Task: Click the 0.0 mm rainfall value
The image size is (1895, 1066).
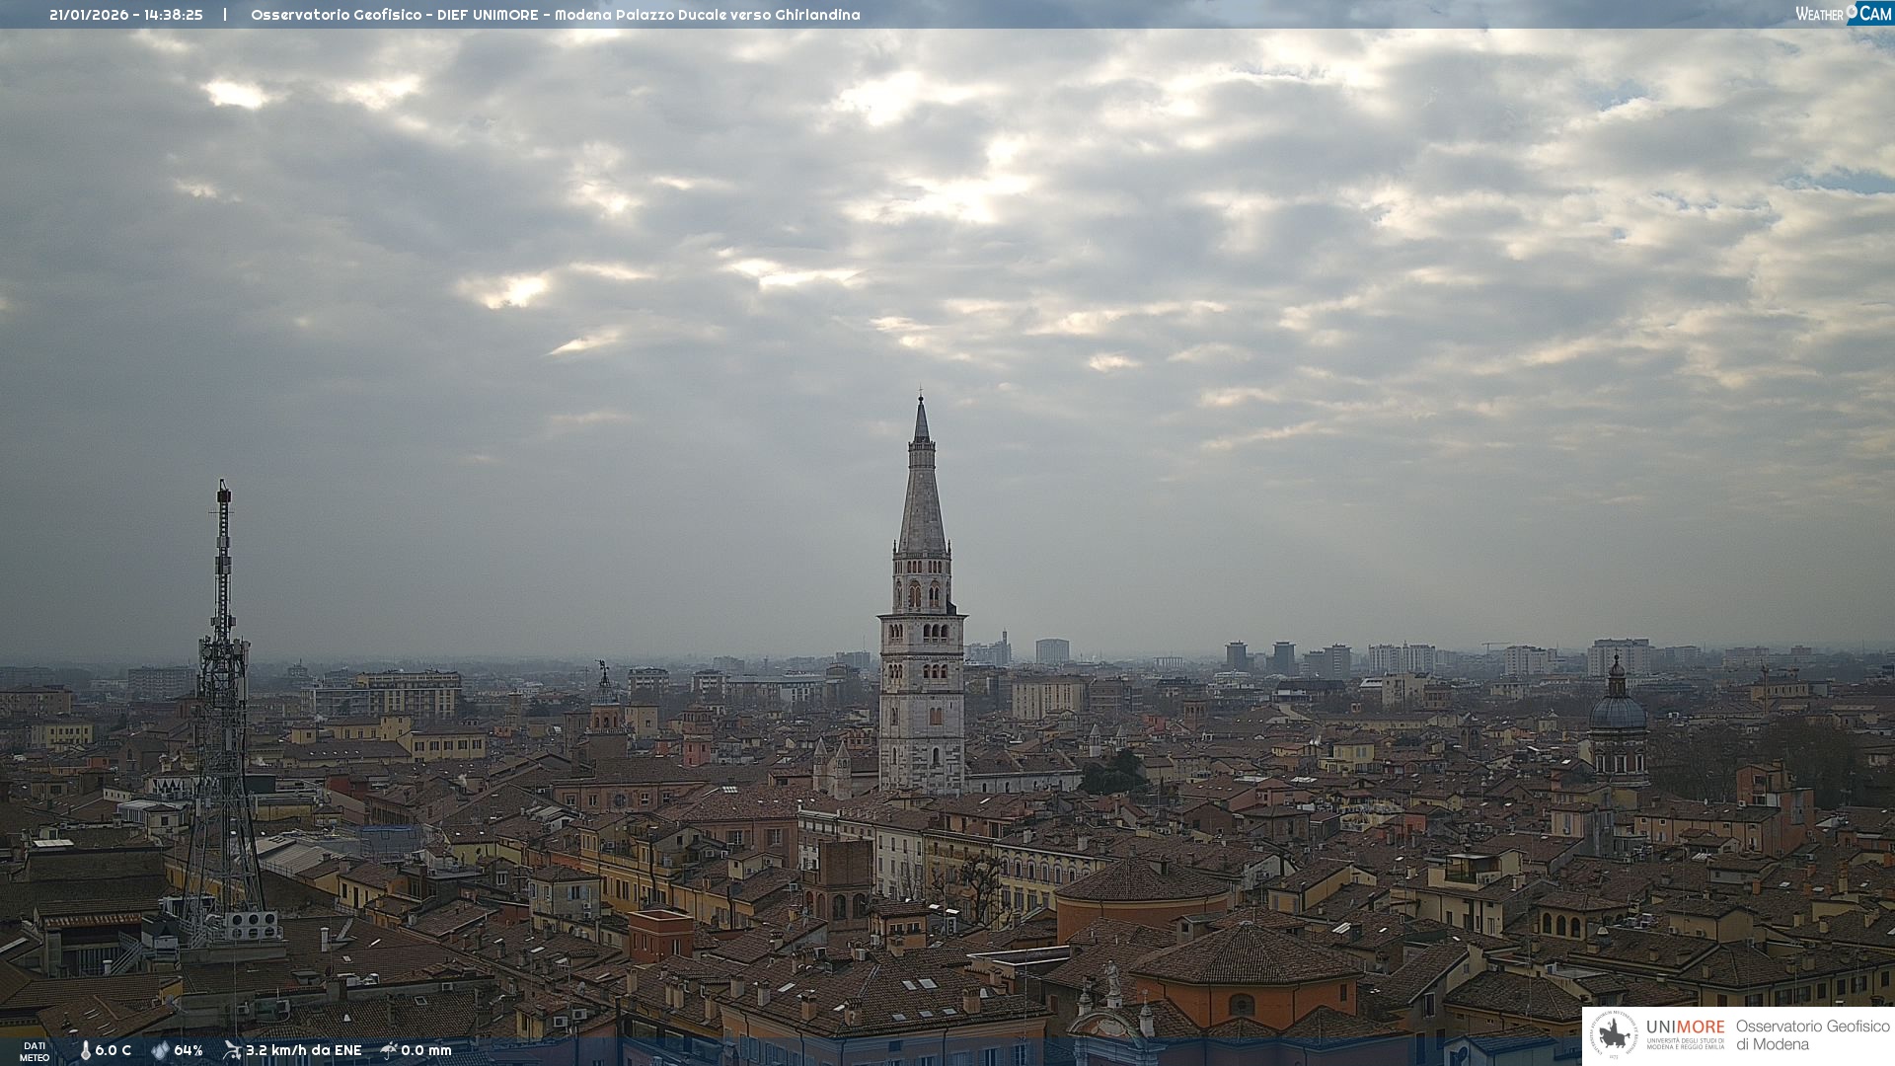Action: point(426,1050)
